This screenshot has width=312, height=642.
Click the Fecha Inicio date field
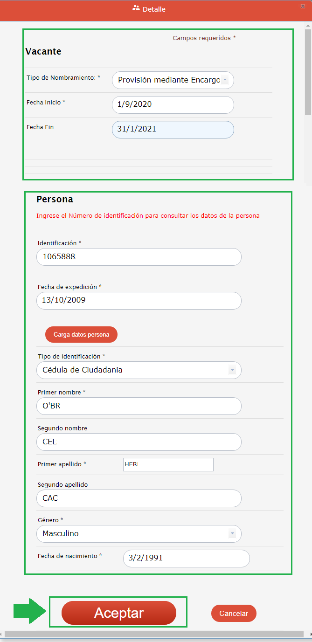[173, 104]
